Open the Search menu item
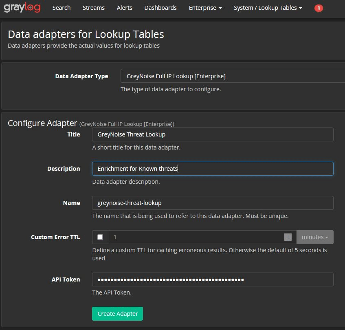The image size is (345, 330). pyautogui.click(x=62, y=7)
